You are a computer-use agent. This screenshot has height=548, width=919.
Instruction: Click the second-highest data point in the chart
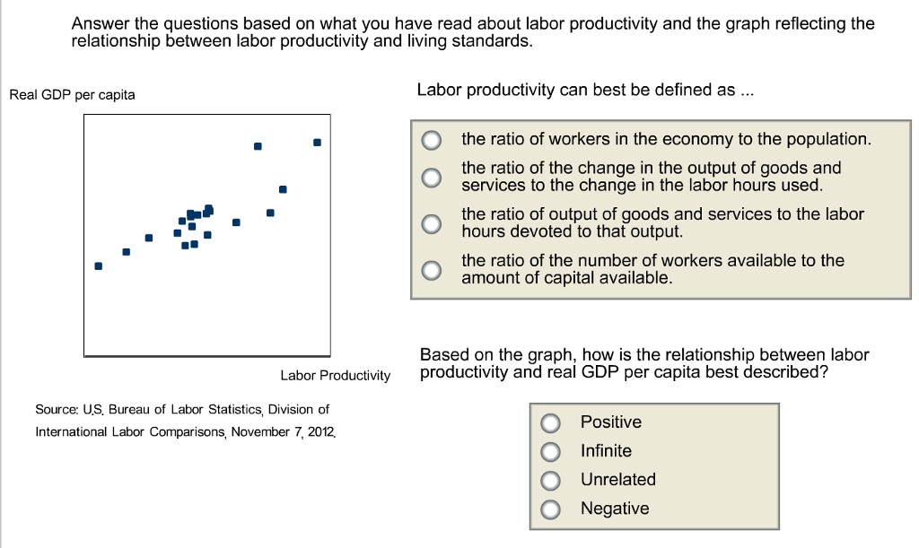coord(258,146)
